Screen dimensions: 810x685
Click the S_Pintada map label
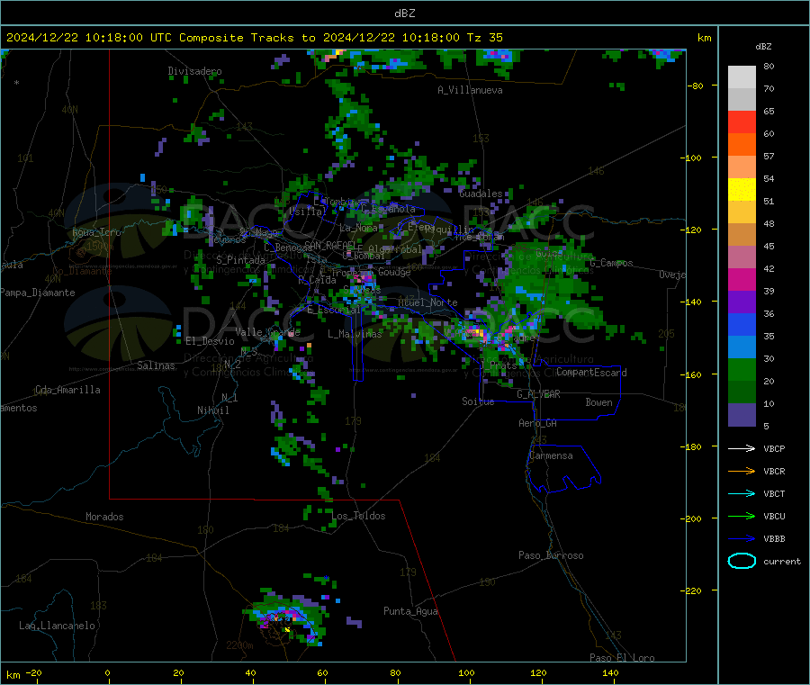click(x=240, y=260)
